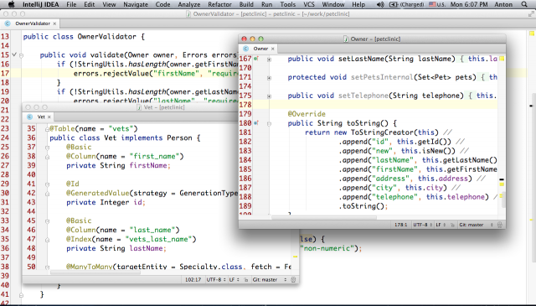This screenshot has height=306, width=536.
Task: Click the clock Mon 6:07 PM
Action: 469,4
